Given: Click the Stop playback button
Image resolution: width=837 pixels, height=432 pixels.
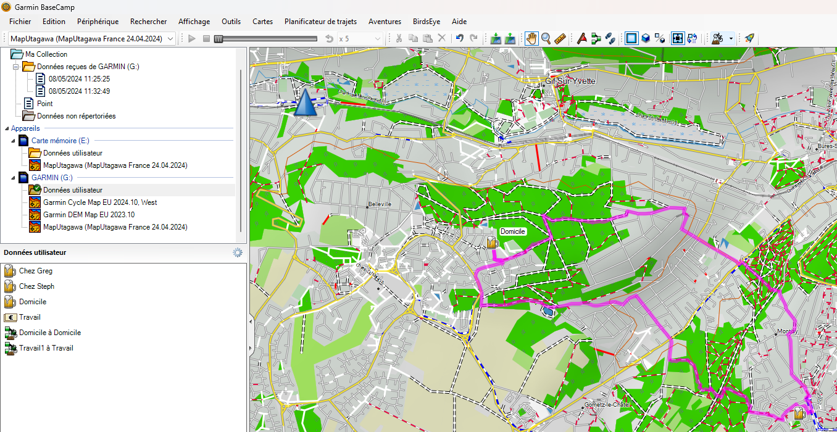Looking at the screenshot, I should pyautogui.click(x=206, y=38).
